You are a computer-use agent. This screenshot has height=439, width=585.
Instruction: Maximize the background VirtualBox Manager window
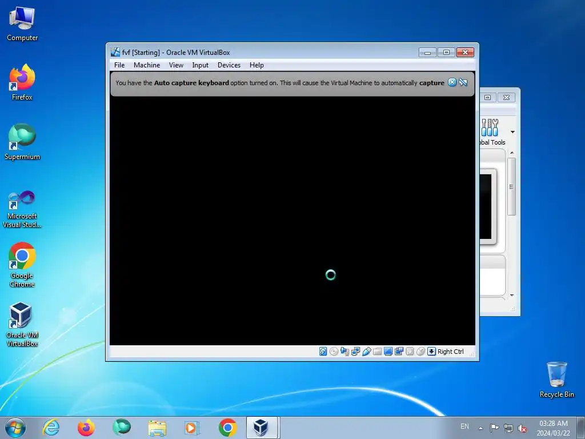click(x=487, y=97)
